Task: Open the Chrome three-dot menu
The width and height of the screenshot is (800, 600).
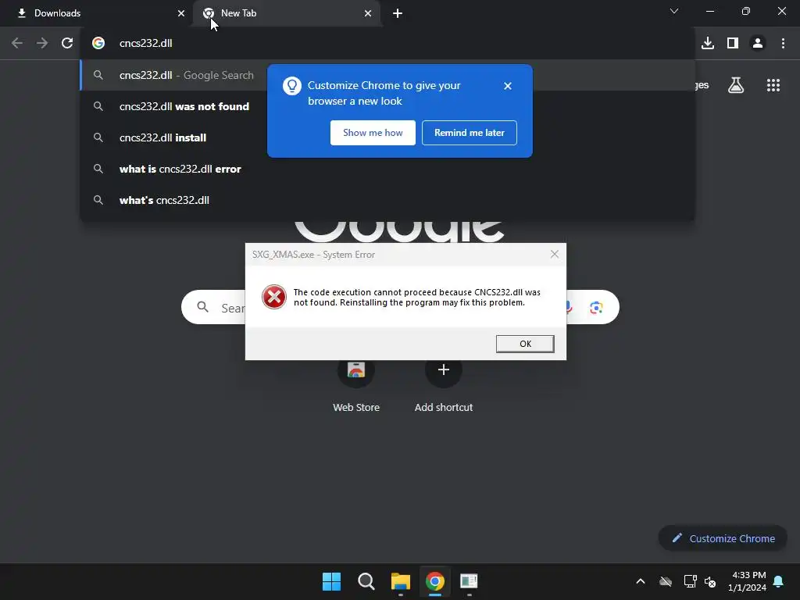Action: coord(783,43)
